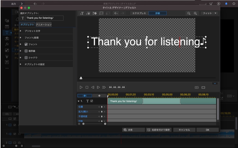This screenshot has width=238, height=148.
Task: Expand the 境界線 section arrow
Action: (x=21, y=51)
